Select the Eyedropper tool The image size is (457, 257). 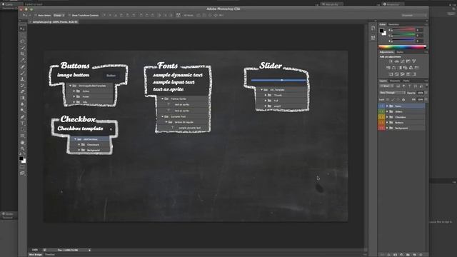click(x=22, y=60)
